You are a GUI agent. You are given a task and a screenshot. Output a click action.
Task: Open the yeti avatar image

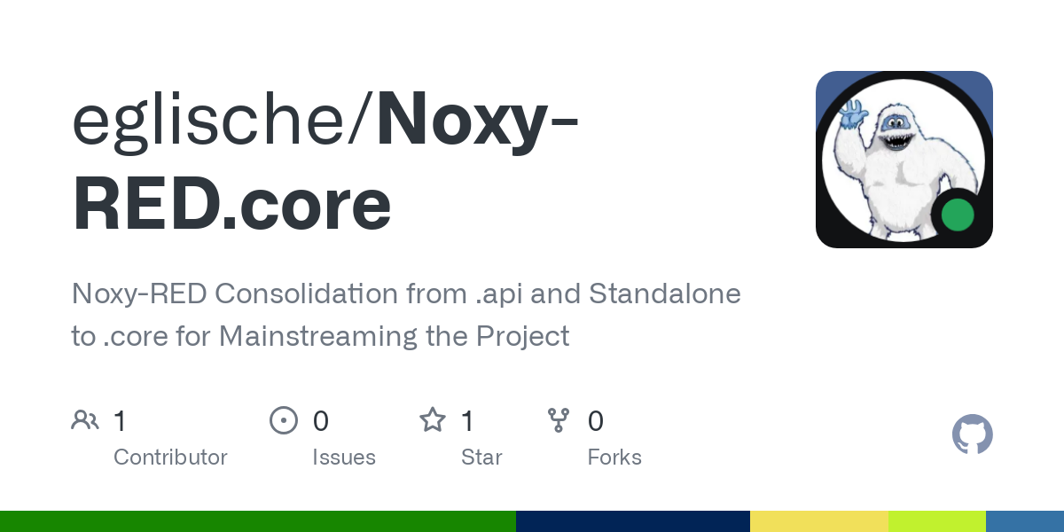(904, 160)
